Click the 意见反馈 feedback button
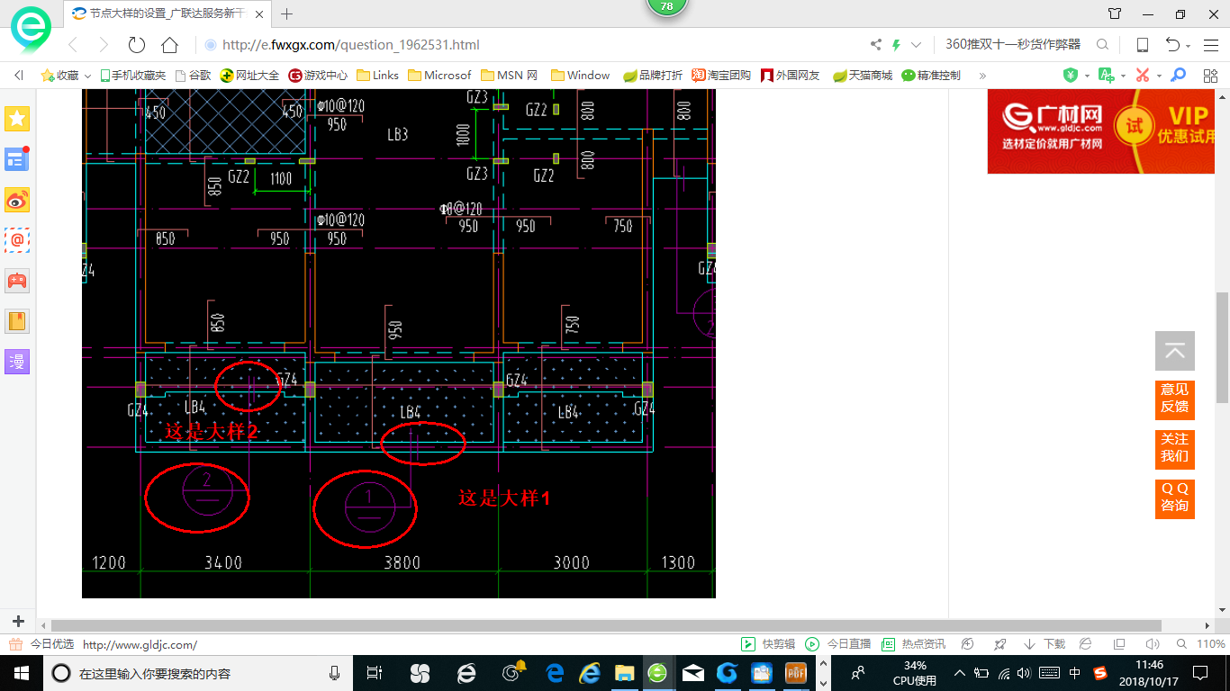This screenshot has width=1230, height=691. (1175, 399)
